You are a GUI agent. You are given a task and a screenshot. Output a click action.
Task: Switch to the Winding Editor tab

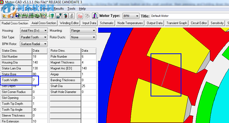[x=69, y=23]
